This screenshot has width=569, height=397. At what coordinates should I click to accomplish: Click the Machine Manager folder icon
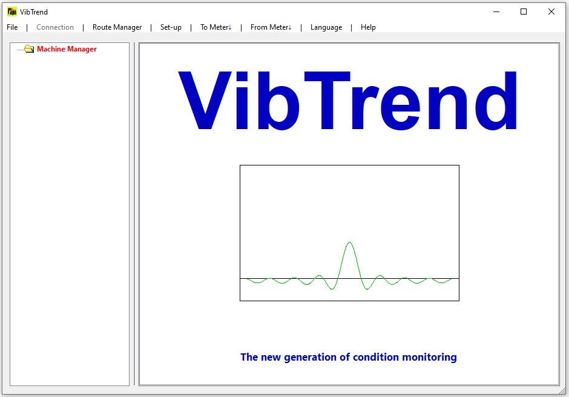tap(28, 49)
